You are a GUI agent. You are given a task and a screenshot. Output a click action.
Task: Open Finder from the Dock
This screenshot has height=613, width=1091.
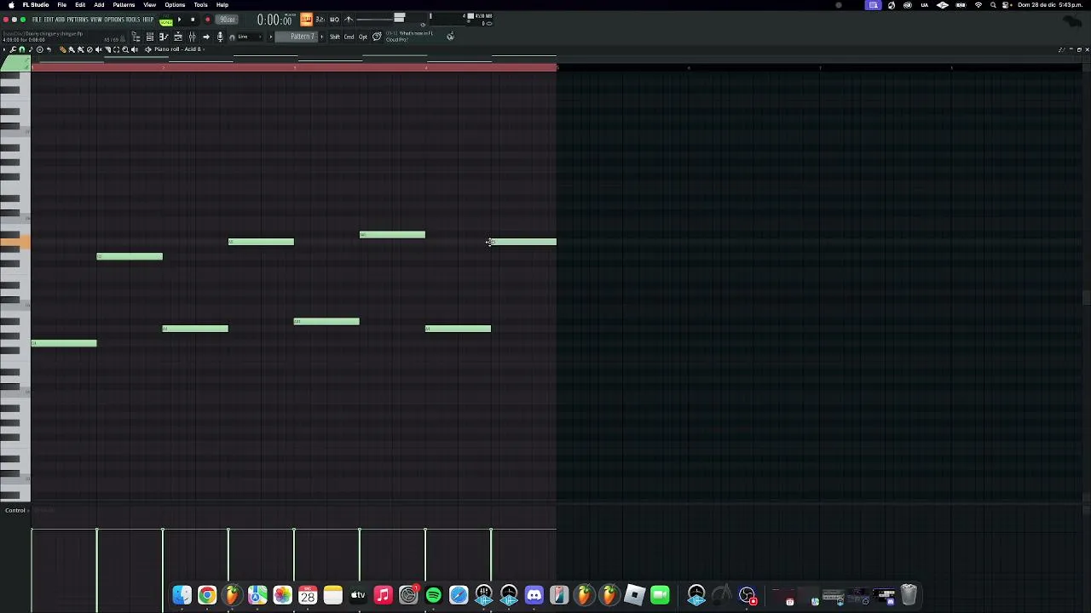coord(182,594)
